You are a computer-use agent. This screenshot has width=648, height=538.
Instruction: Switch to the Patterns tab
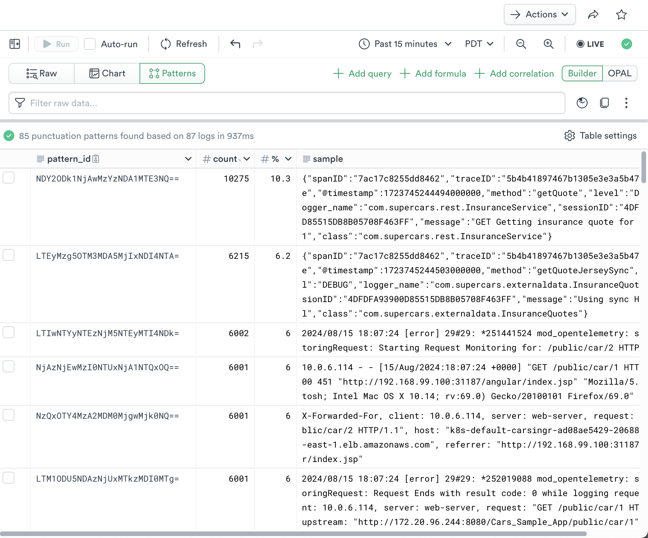click(x=172, y=73)
